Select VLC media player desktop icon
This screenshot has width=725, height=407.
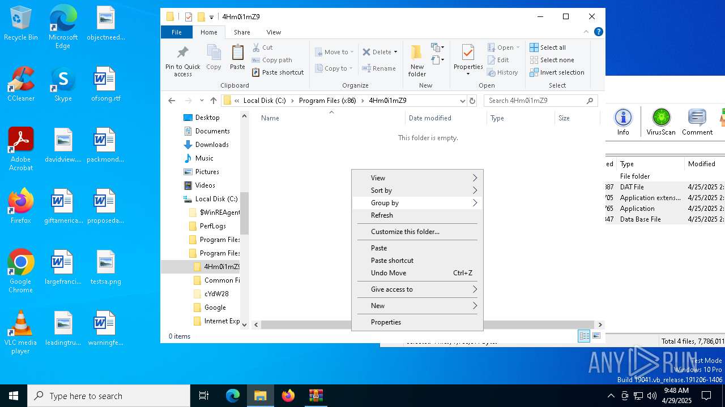pyautogui.click(x=20, y=333)
